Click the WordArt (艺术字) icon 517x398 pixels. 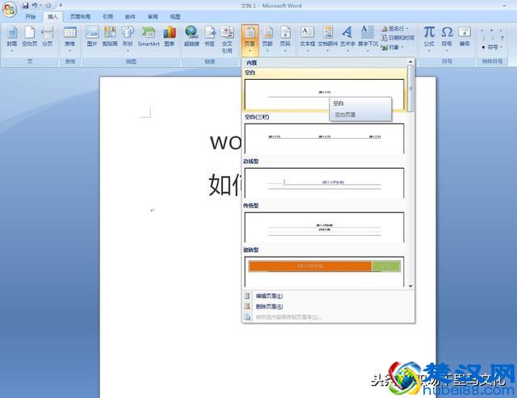(347, 36)
